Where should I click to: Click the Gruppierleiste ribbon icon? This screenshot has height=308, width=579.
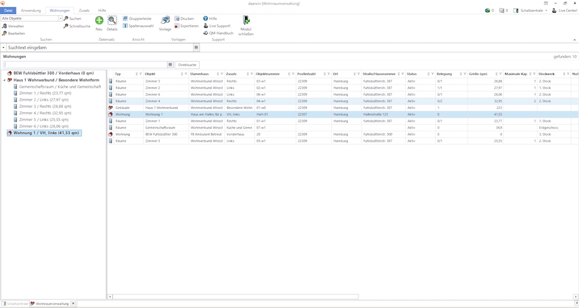[125, 18]
